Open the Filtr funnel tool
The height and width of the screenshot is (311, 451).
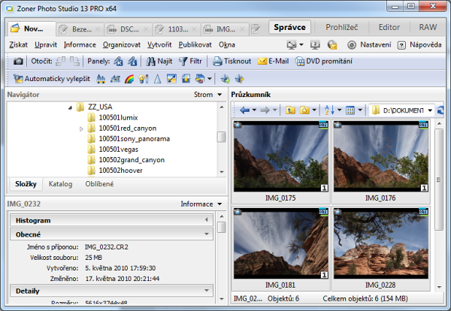click(191, 62)
